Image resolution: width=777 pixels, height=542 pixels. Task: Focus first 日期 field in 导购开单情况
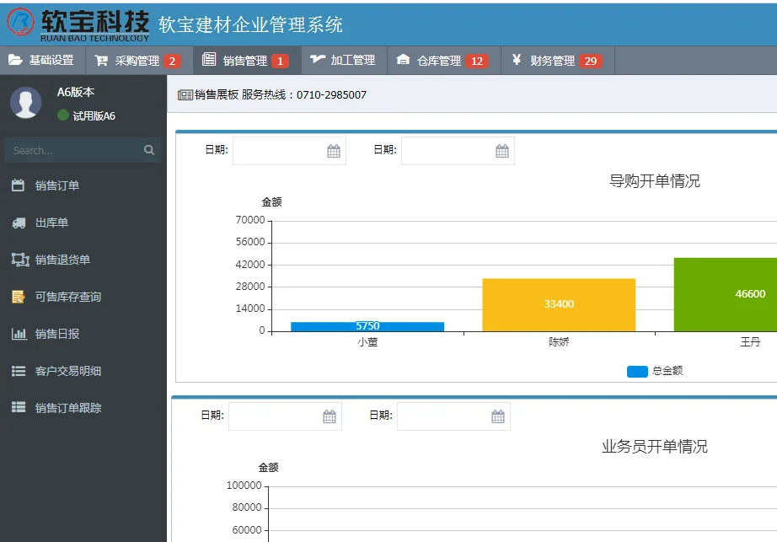(x=289, y=151)
